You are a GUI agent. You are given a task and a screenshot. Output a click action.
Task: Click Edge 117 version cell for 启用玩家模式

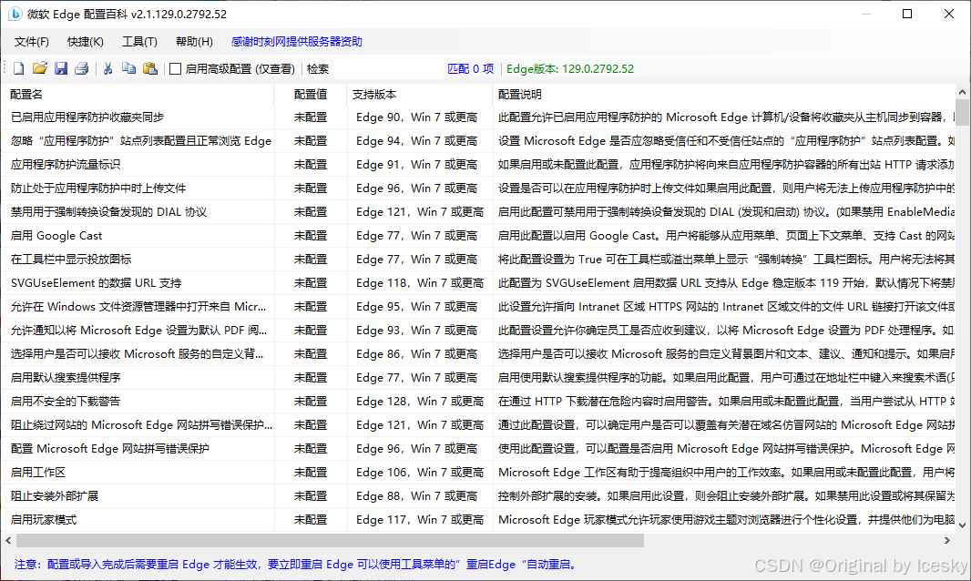coord(420,520)
